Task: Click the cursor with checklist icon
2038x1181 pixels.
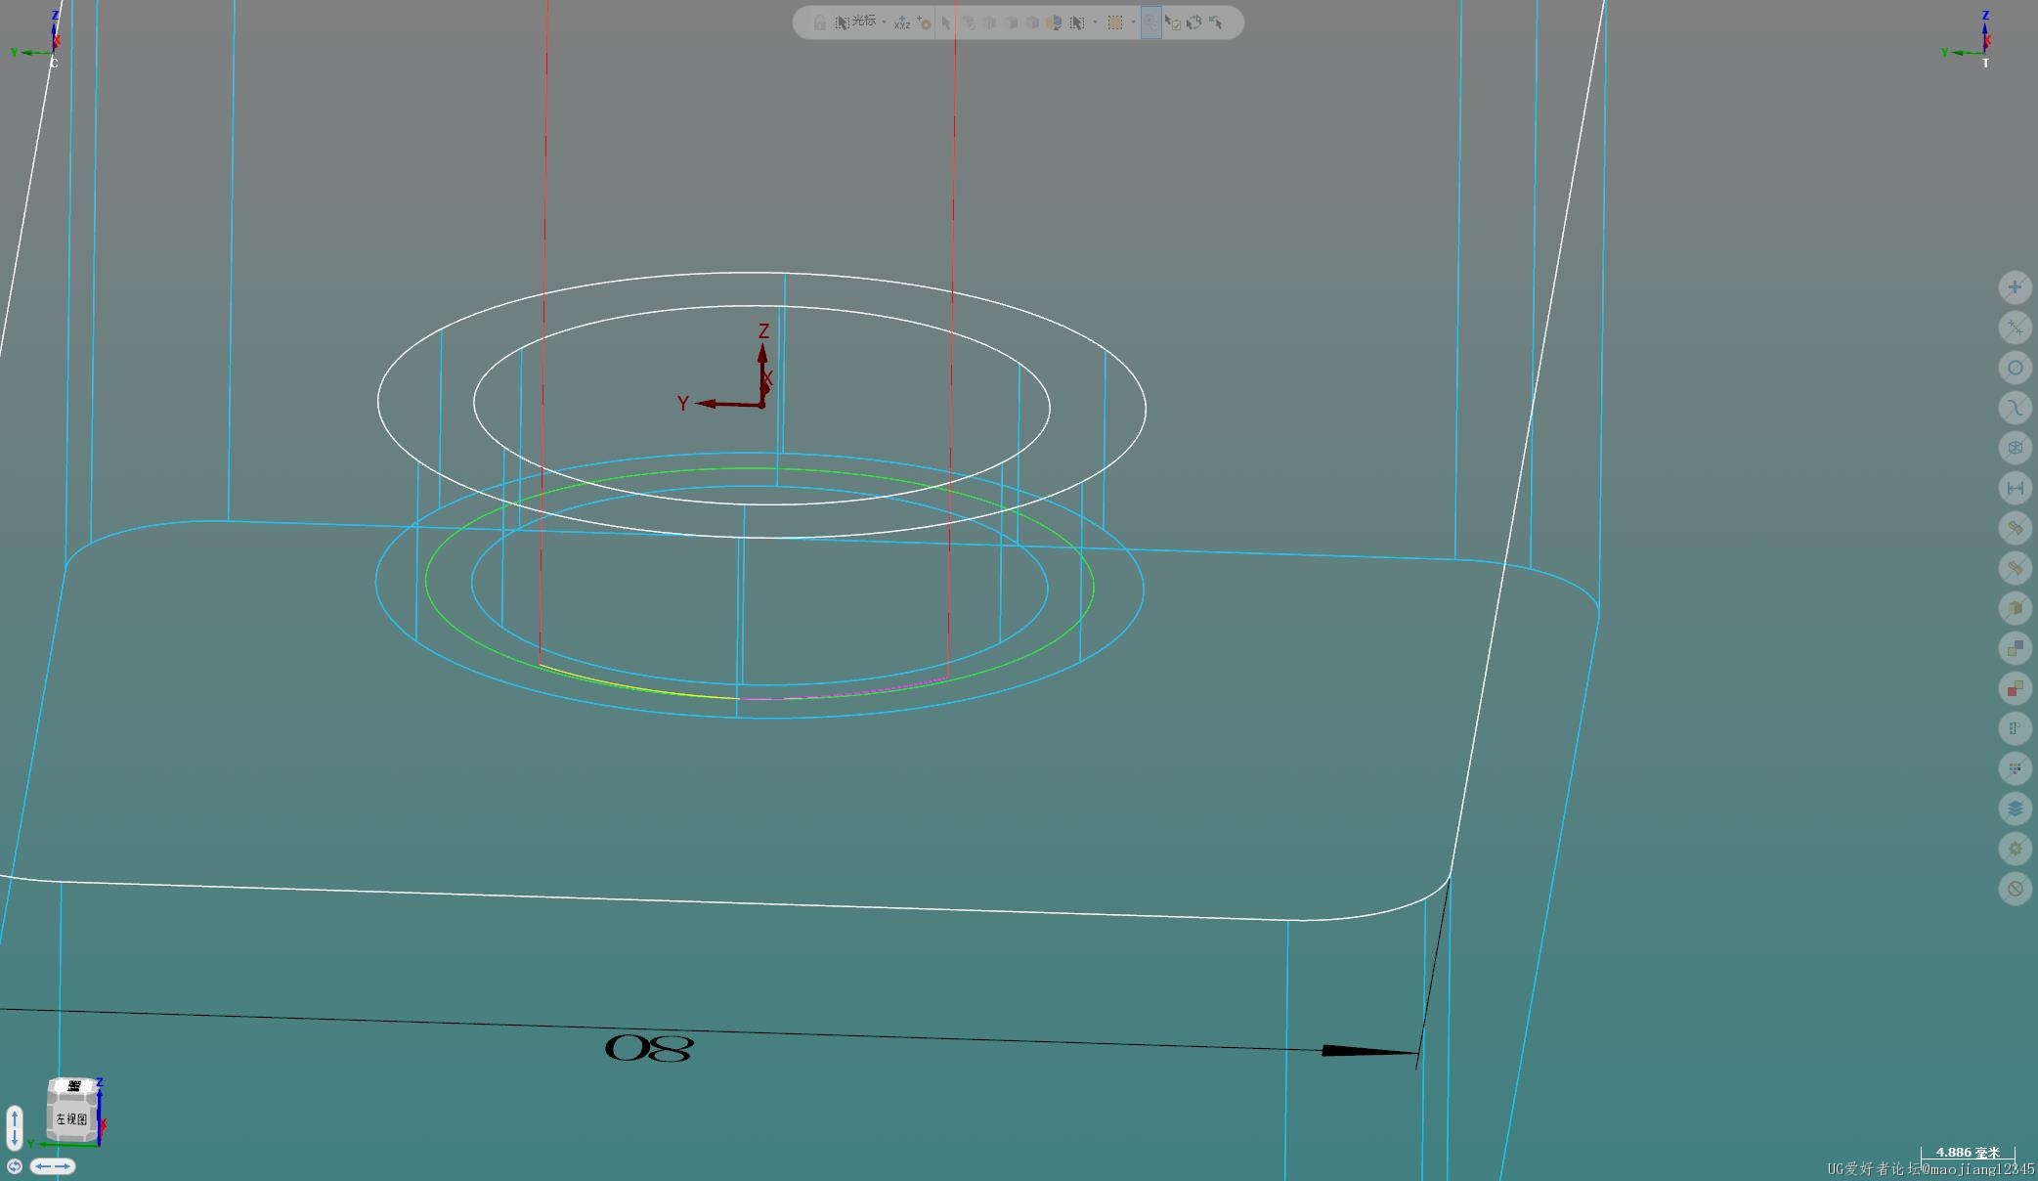Action: tap(1172, 23)
